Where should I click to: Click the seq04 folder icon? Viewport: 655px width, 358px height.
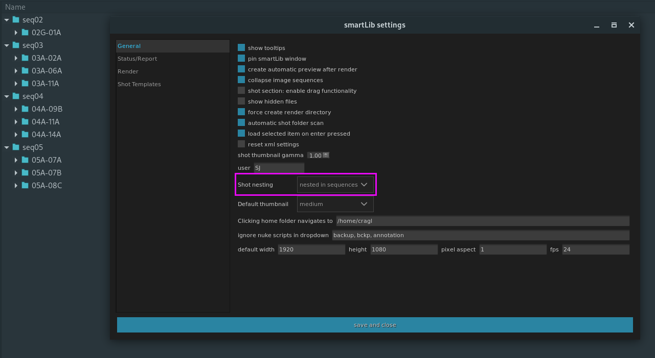coord(16,96)
